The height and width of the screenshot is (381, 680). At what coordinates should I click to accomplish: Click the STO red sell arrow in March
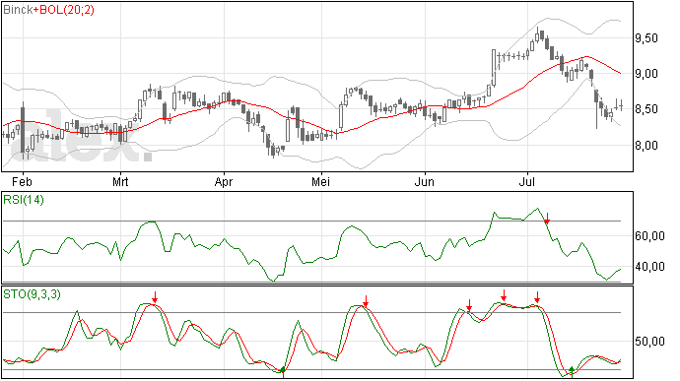pyautogui.click(x=155, y=297)
